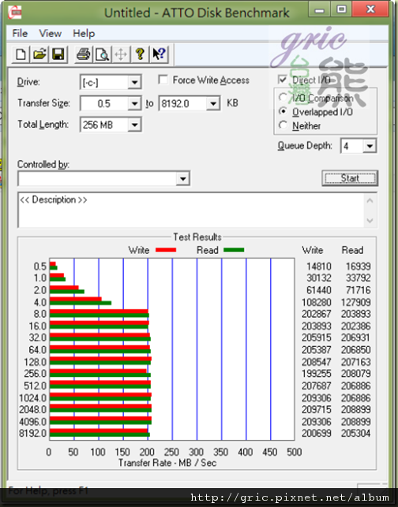This screenshot has height=507, width=398.
Task: Open the About help question-mark icon
Action: (140, 54)
